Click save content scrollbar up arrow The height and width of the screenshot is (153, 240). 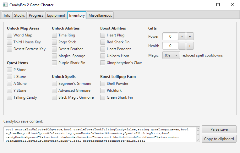tap(198, 128)
